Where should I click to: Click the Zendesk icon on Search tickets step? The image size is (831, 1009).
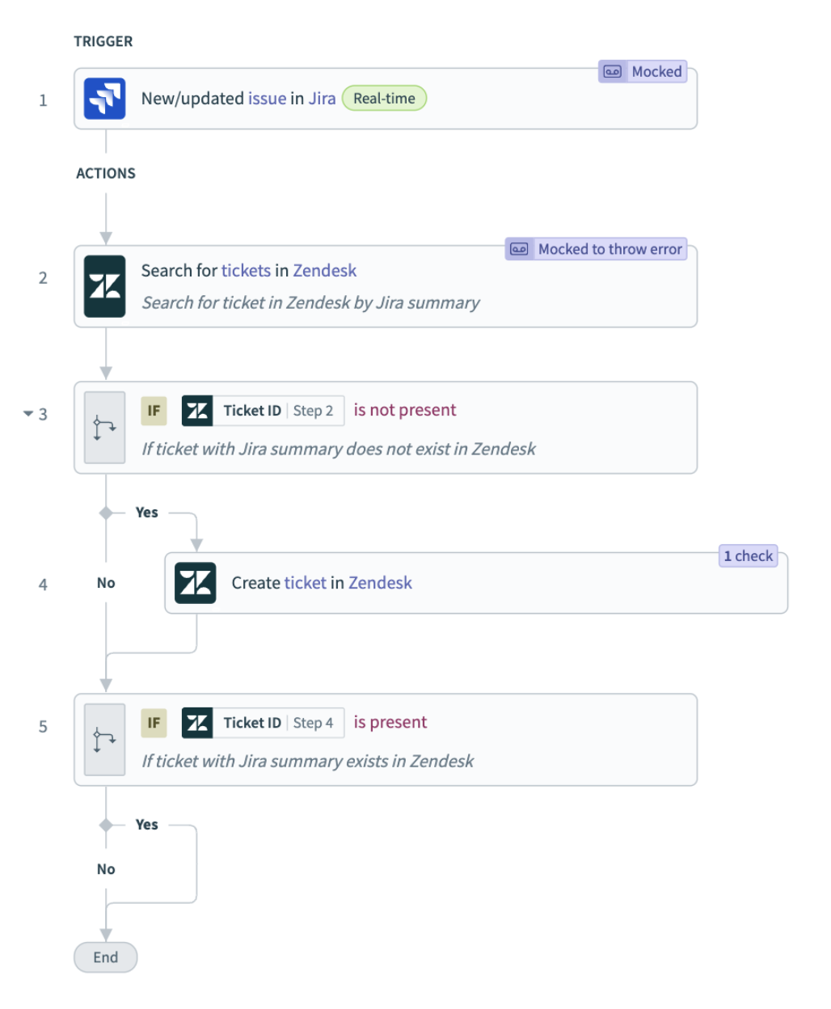click(104, 285)
